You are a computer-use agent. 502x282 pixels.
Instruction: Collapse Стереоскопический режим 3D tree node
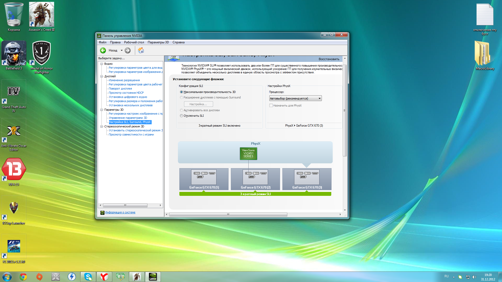pyautogui.click(x=102, y=126)
